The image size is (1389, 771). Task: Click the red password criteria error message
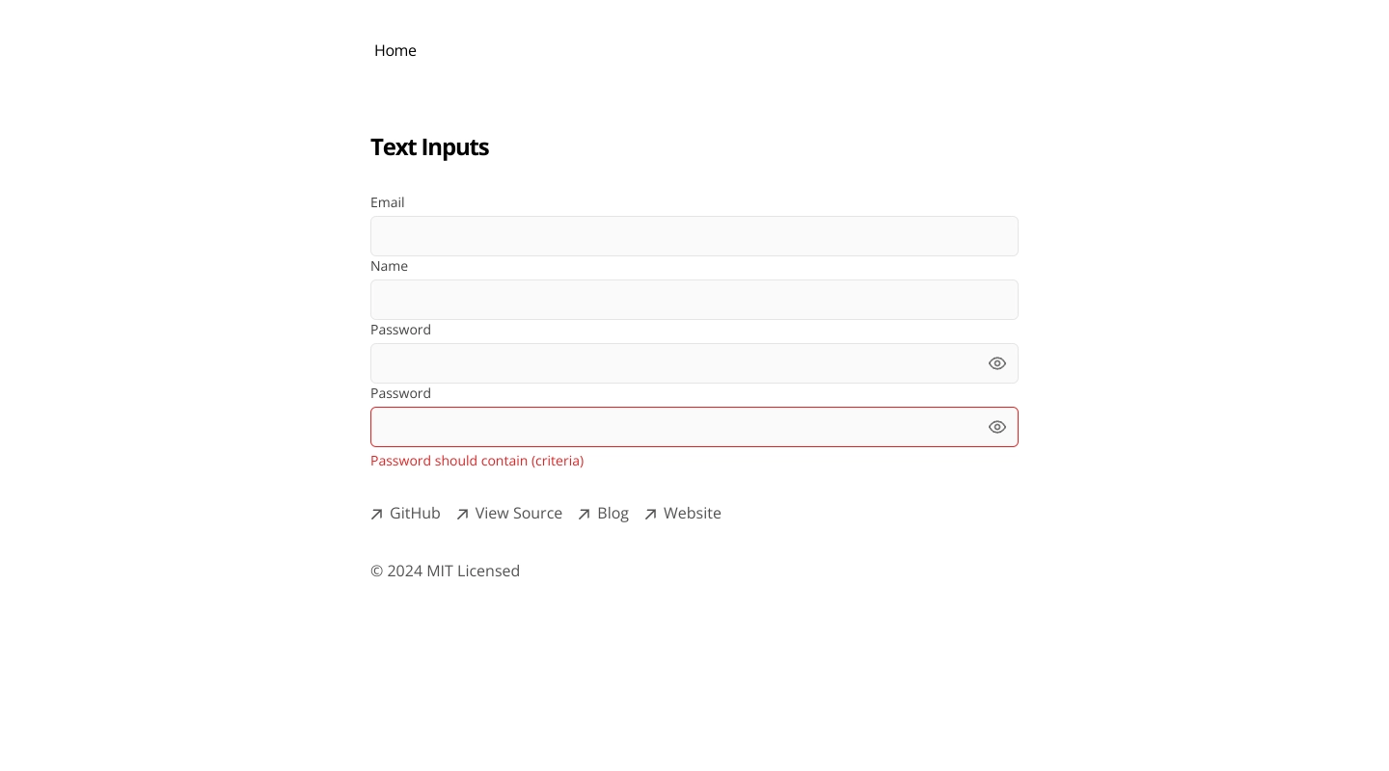coord(477,461)
